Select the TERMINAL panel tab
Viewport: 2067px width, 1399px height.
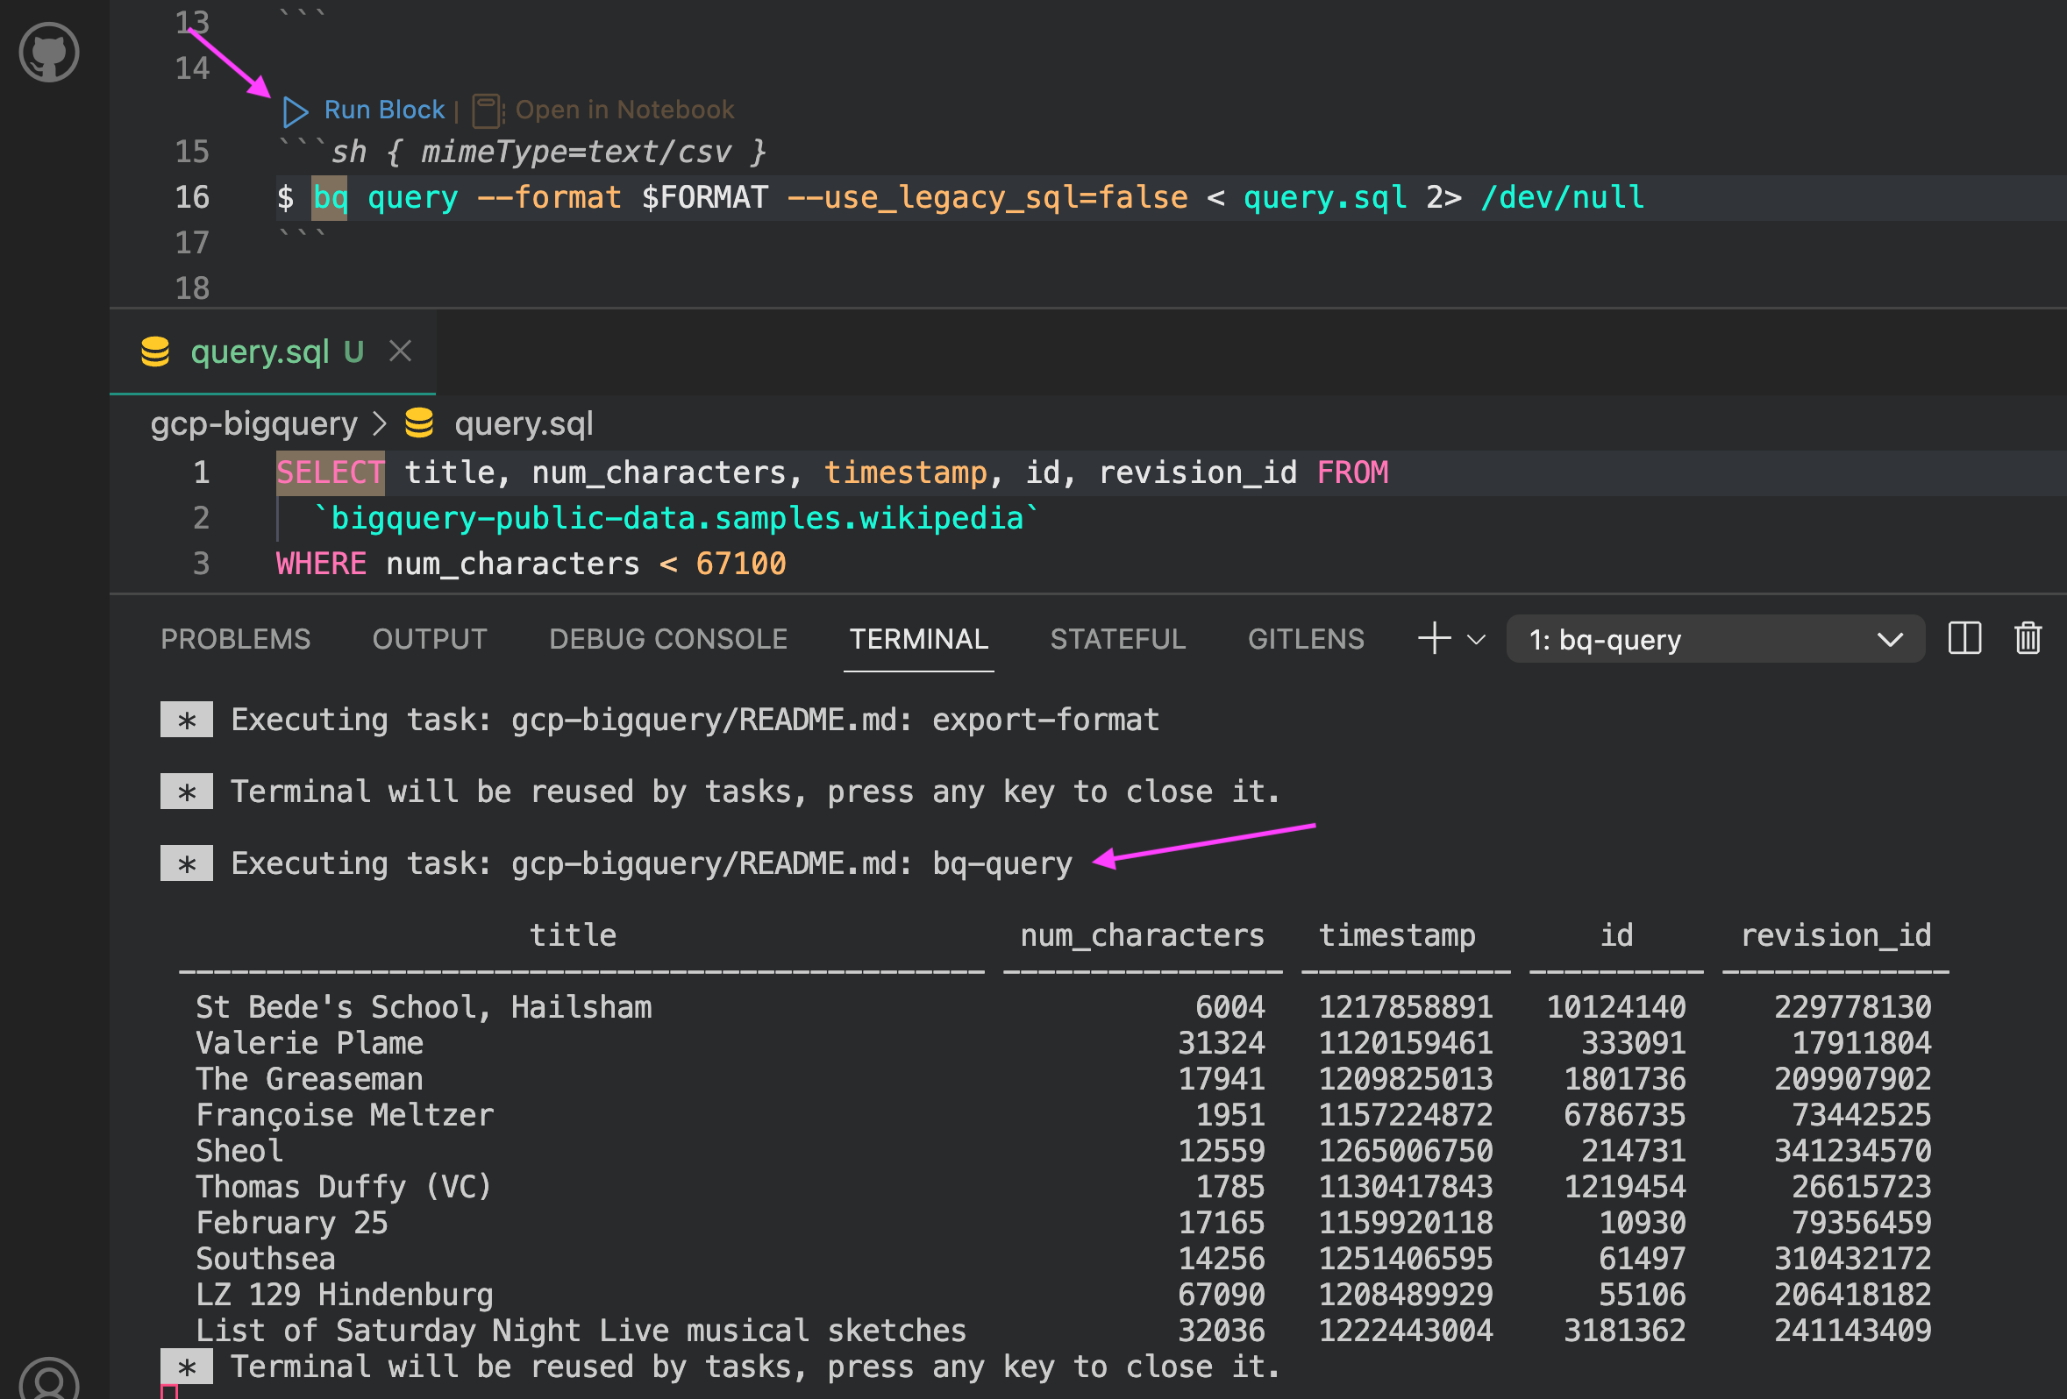coord(919,639)
